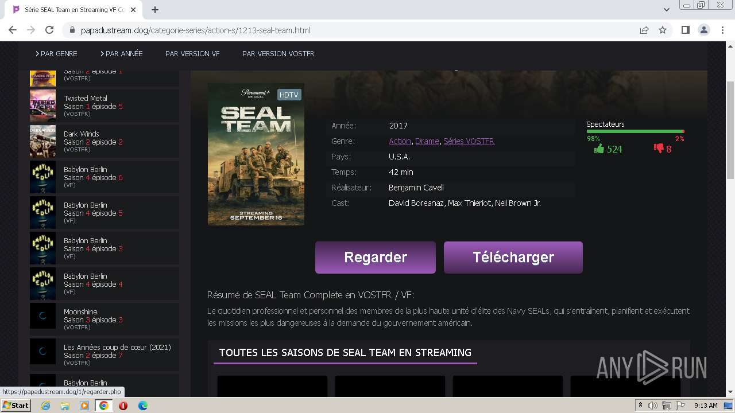
Task: Open the Chrome three-dot menu
Action: pos(722,30)
